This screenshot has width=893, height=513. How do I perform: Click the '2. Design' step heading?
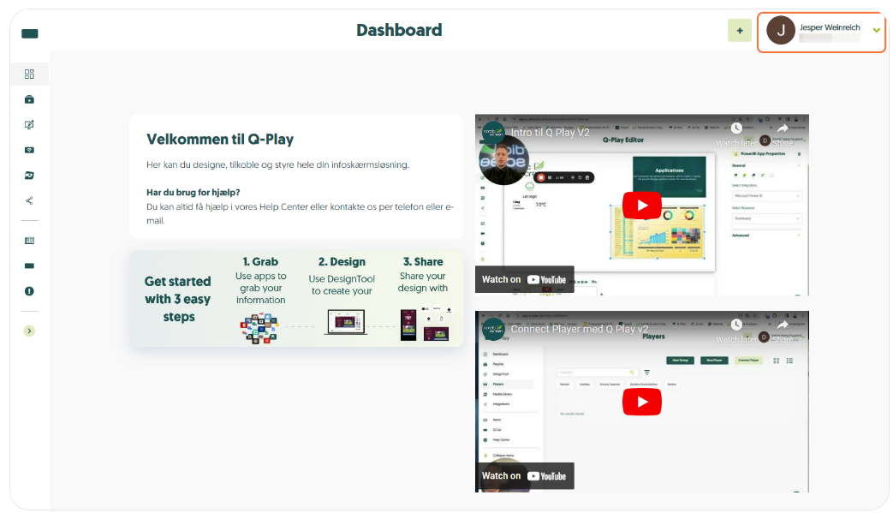click(342, 262)
